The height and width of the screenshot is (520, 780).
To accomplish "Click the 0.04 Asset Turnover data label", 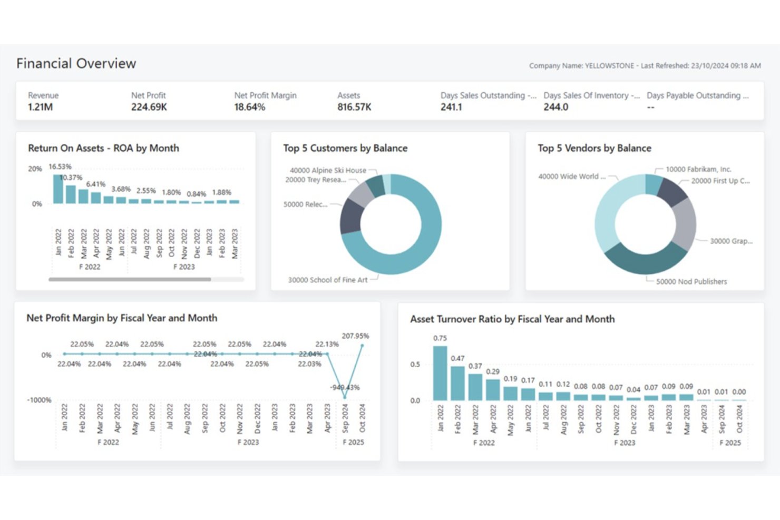I will point(633,390).
